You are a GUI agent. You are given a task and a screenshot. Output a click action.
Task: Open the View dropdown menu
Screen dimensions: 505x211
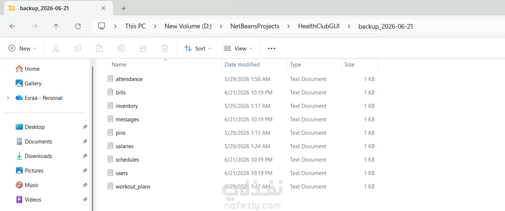click(x=238, y=48)
